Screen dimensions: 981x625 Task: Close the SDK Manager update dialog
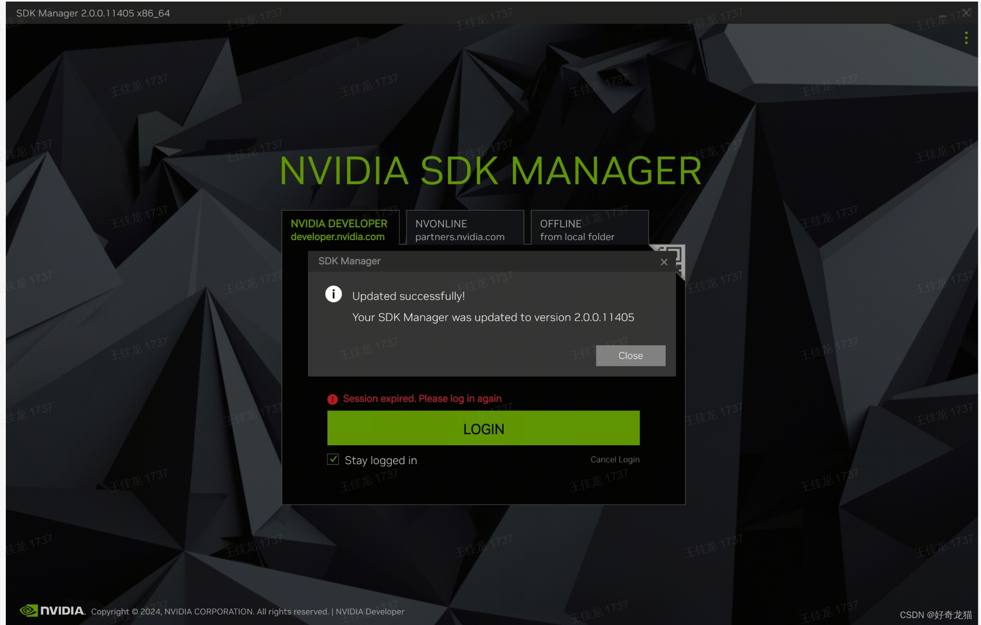point(664,262)
